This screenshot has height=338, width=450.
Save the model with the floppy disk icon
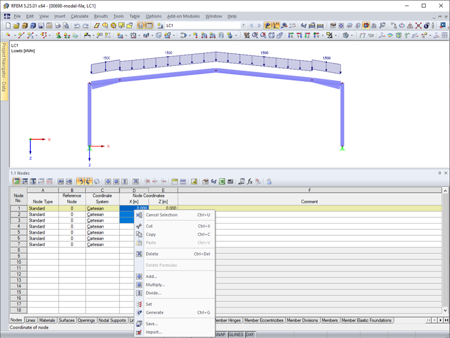(x=41, y=25)
